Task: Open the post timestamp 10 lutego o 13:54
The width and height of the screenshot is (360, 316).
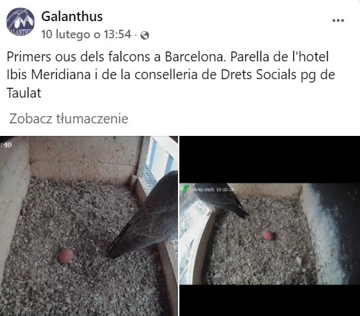Action: [86, 34]
